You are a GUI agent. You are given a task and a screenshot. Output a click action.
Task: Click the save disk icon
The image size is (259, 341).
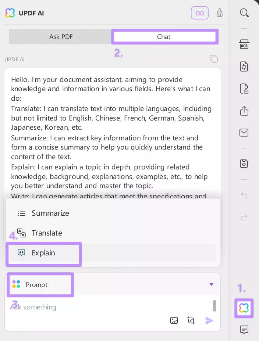tap(244, 164)
